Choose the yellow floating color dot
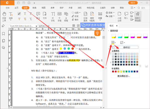Viewport: 150px width, 109px height. point(61,49)
